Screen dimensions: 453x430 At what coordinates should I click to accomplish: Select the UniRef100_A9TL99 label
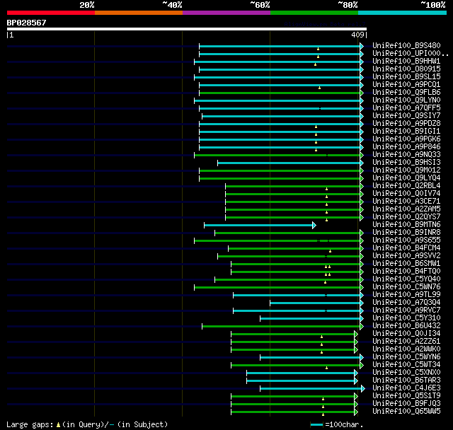406,295
